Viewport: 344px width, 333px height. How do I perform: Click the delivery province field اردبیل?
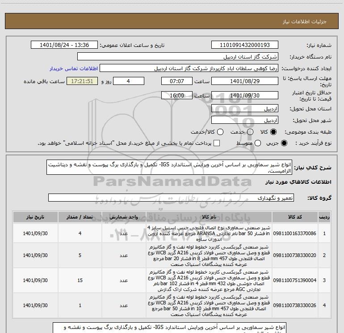pyautogui.click(x=245, y=109)
